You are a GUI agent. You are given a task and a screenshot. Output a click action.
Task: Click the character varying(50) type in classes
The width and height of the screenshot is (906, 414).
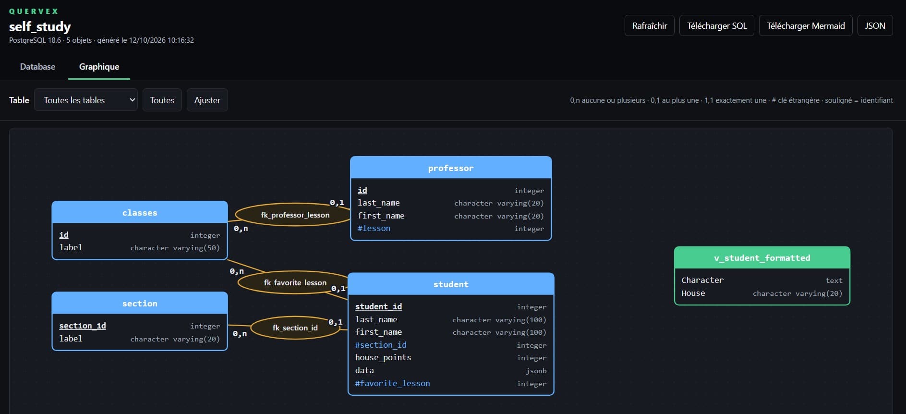pyautogui.click(x=175, y=248)
